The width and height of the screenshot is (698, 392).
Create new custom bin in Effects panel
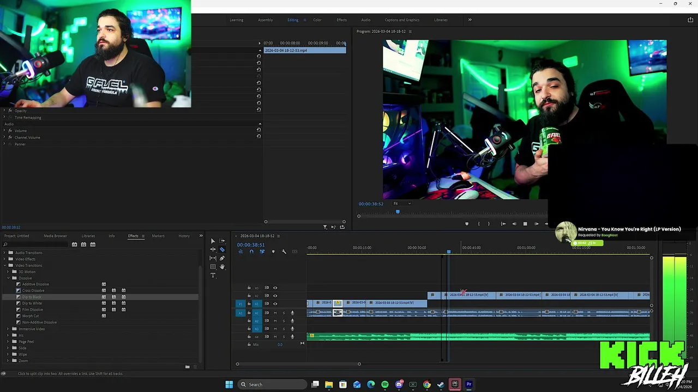pyautogui.click(x=187, y=367)
